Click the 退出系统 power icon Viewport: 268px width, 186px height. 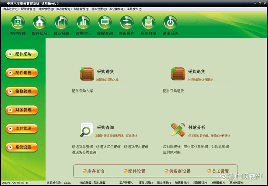[170, 22]
